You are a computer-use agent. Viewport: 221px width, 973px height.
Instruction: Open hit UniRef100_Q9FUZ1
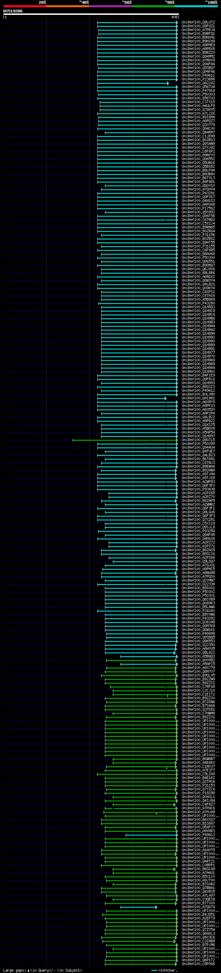coord(198,26)
